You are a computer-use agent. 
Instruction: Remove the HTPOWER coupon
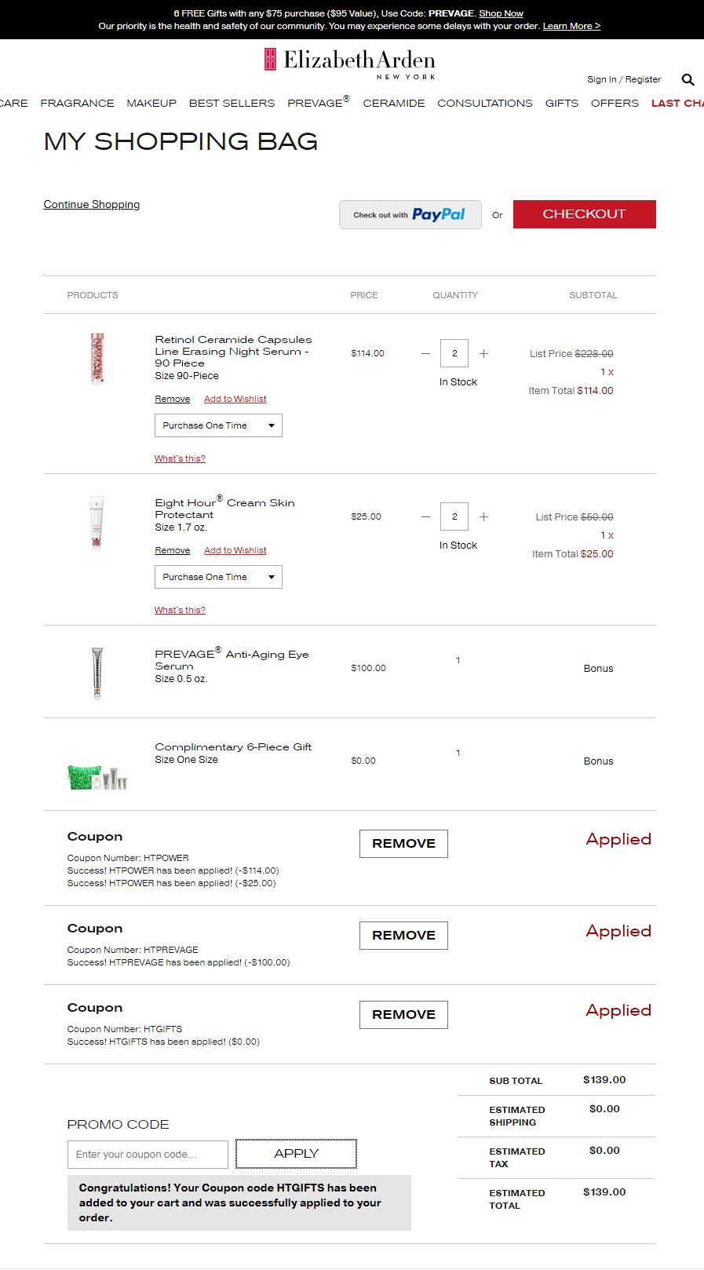click(x=403, y=844)
